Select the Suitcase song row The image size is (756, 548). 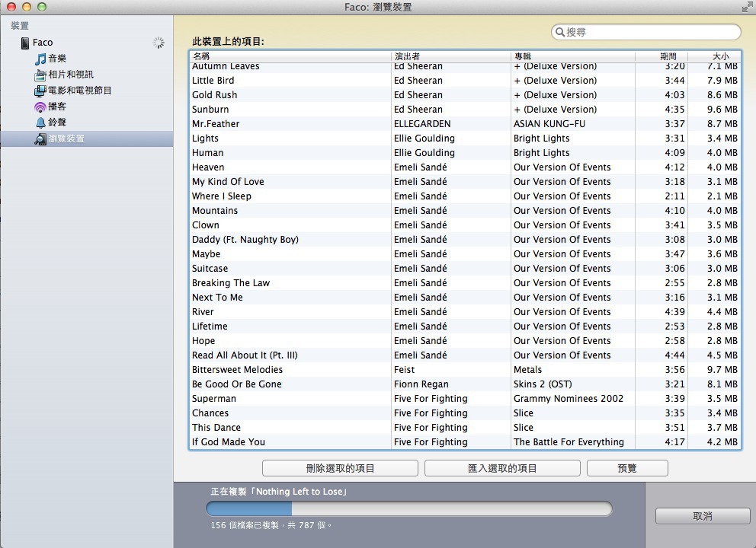pos(466,268)
